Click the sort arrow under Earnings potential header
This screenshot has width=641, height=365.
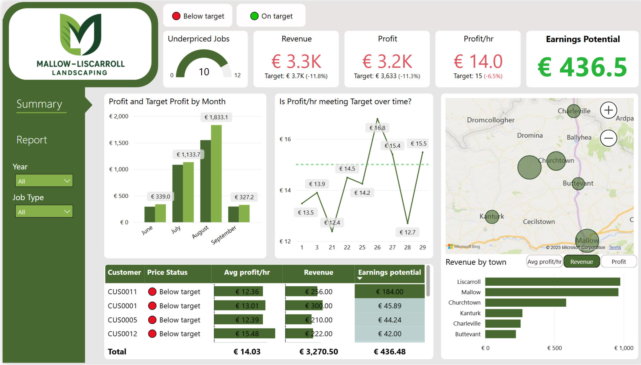[360, 278]
